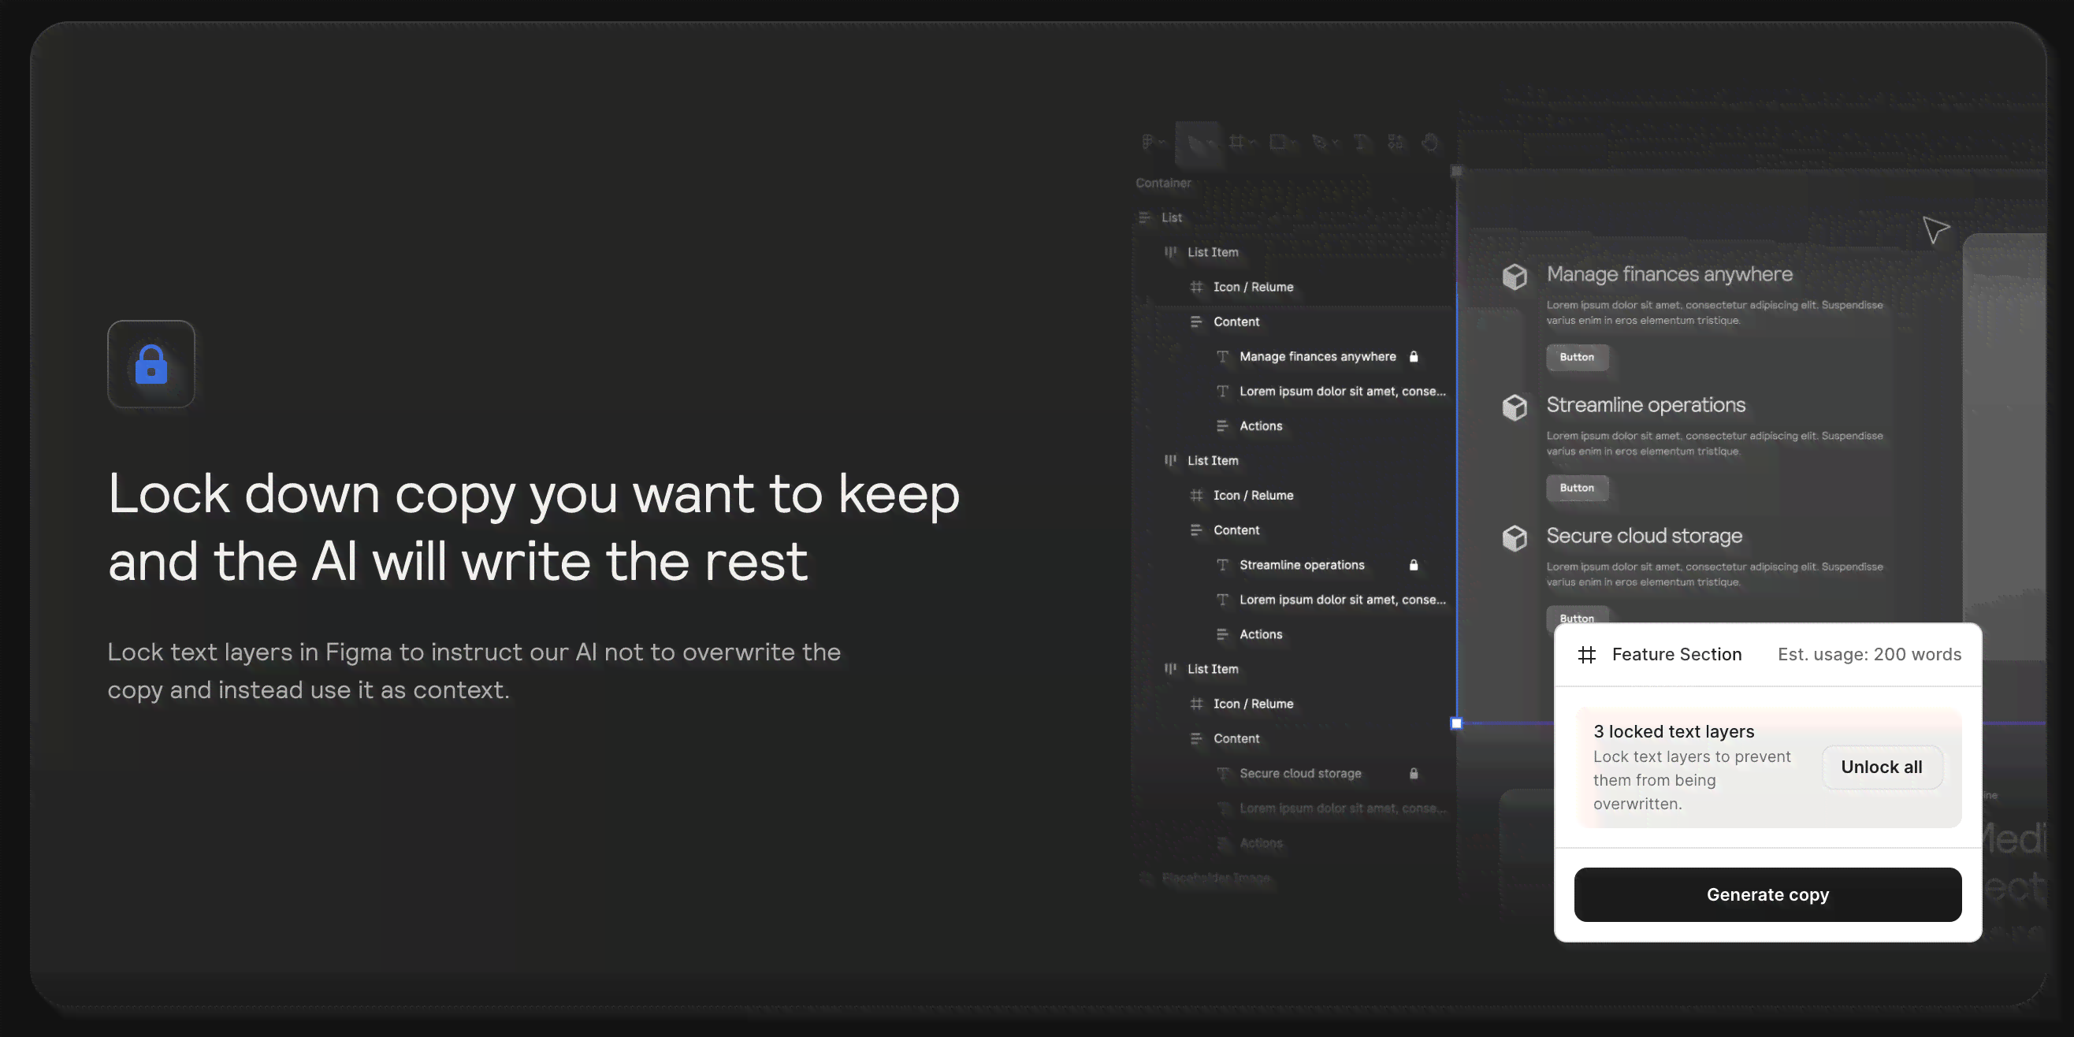2074x1037 pixels.
Task: Click Generate copy button
Action: (x=1767, y=894)
